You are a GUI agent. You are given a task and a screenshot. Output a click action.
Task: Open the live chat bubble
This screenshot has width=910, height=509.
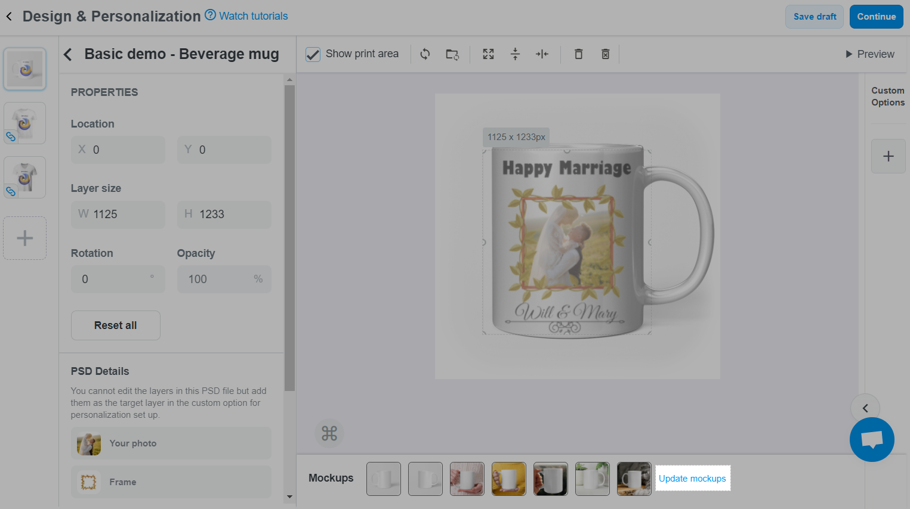[872, 440]
